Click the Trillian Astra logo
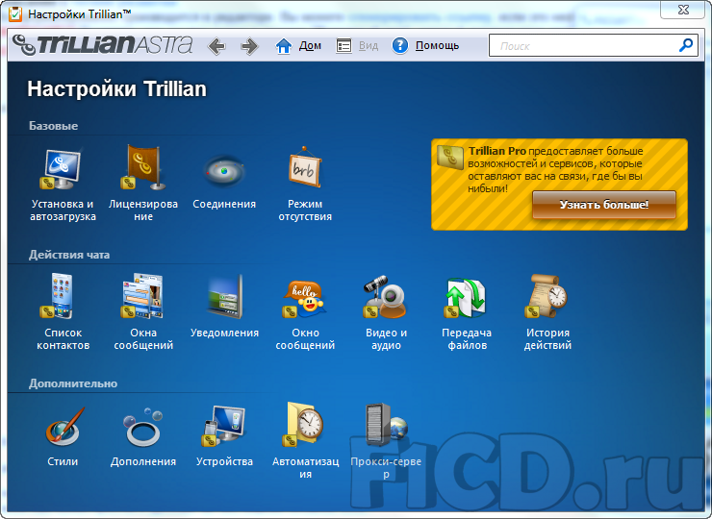 [x=103, y=44]
